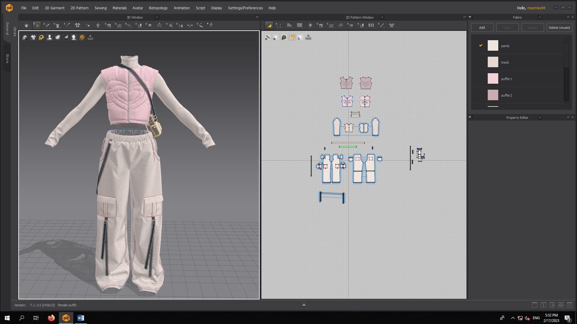Expand the 3D window export arrow icon
The width and height of the screenshot is (577, 324).
(90, 37)
